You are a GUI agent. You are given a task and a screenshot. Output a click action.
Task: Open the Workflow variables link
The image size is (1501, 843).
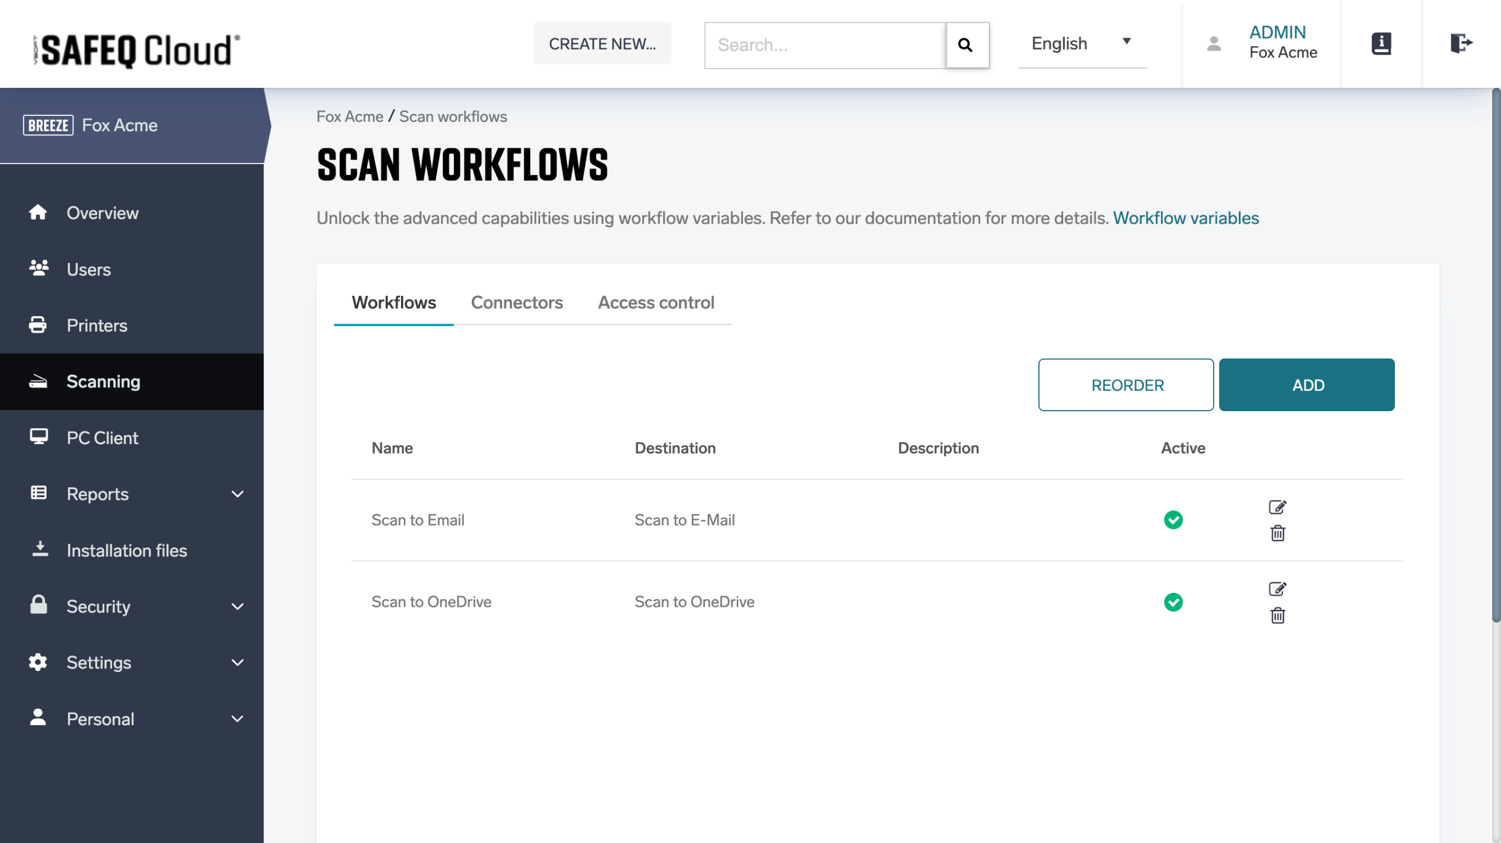[1186, 218]
